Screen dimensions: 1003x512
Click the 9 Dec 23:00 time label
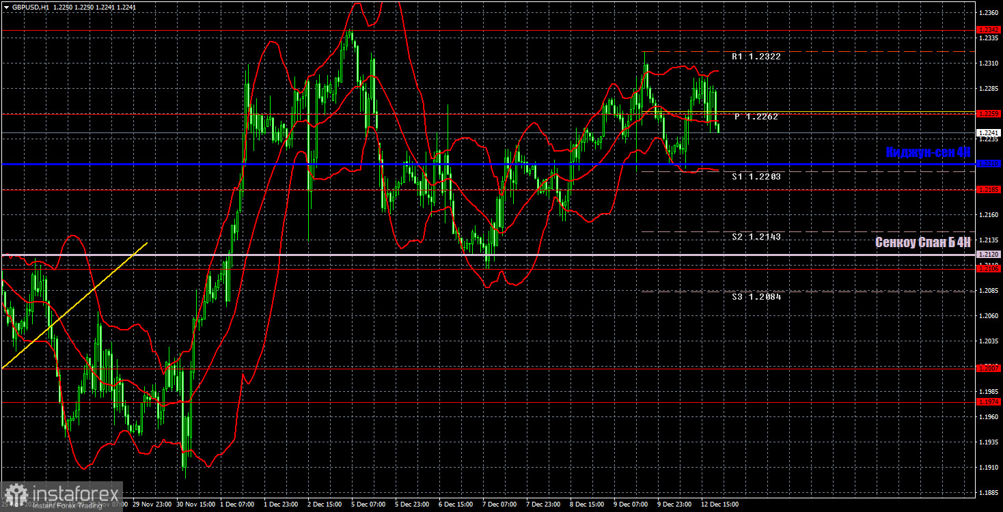[675, 505]
